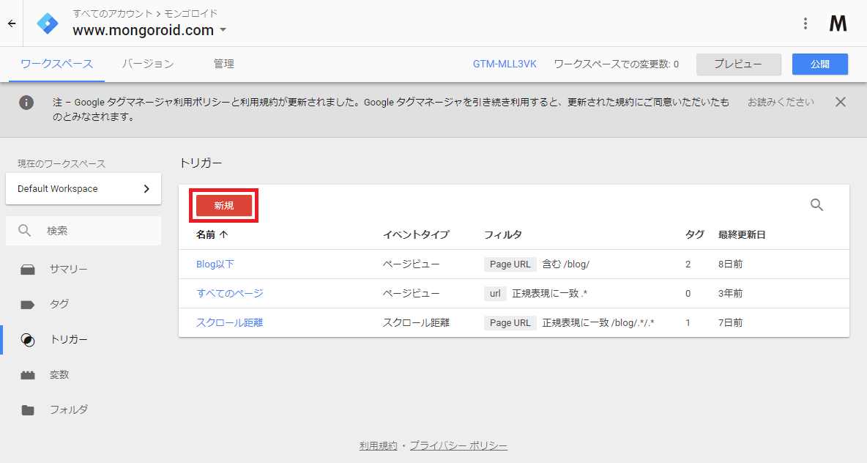Click the 7日前 date cell

730,323
